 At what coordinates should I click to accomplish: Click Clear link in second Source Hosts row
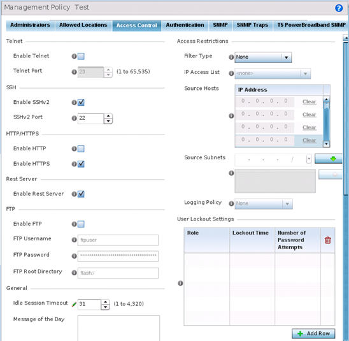tap(309, 115)
